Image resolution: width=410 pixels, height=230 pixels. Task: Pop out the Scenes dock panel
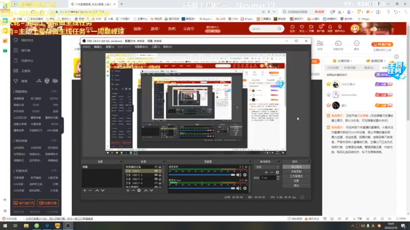click(121, 162)
